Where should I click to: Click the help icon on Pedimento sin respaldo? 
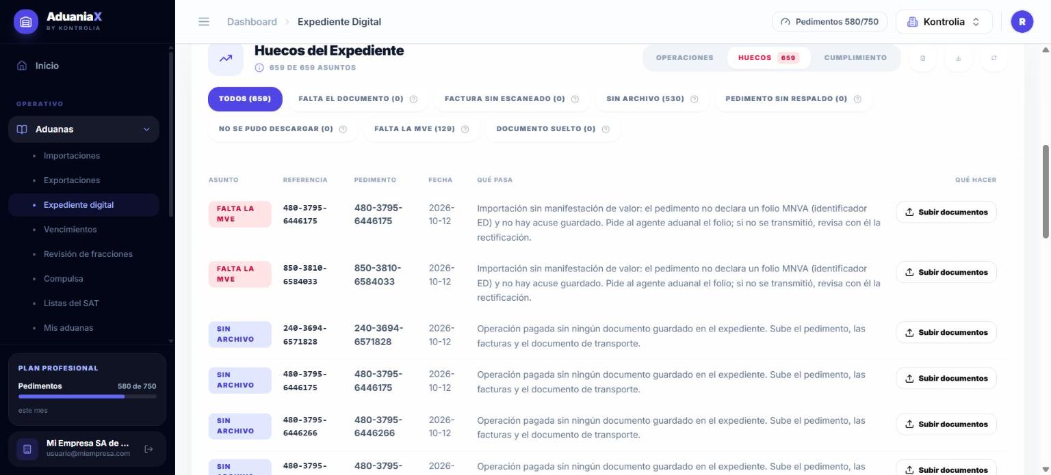[857, 99]
